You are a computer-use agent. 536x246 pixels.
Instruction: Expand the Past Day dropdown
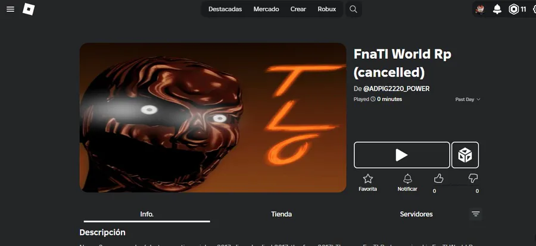click(468, 99)
